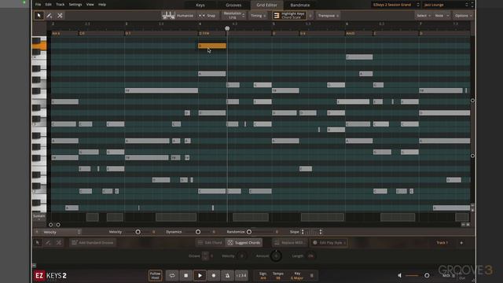Click the master volume slider knob

[427, 275]
